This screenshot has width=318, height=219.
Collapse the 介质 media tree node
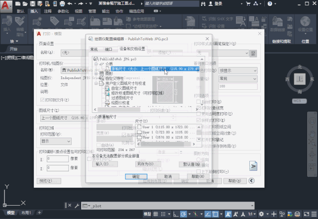(x=96, y=64)
